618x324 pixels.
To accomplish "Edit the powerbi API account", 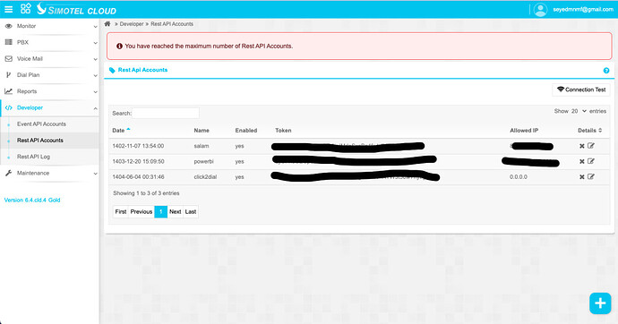I will point(591,161).
